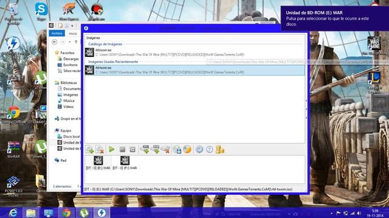Viewport: 389px width, 218px height.
Task: Open DAEMON Tools Help question mark
Action: click(x=209, y=150)
